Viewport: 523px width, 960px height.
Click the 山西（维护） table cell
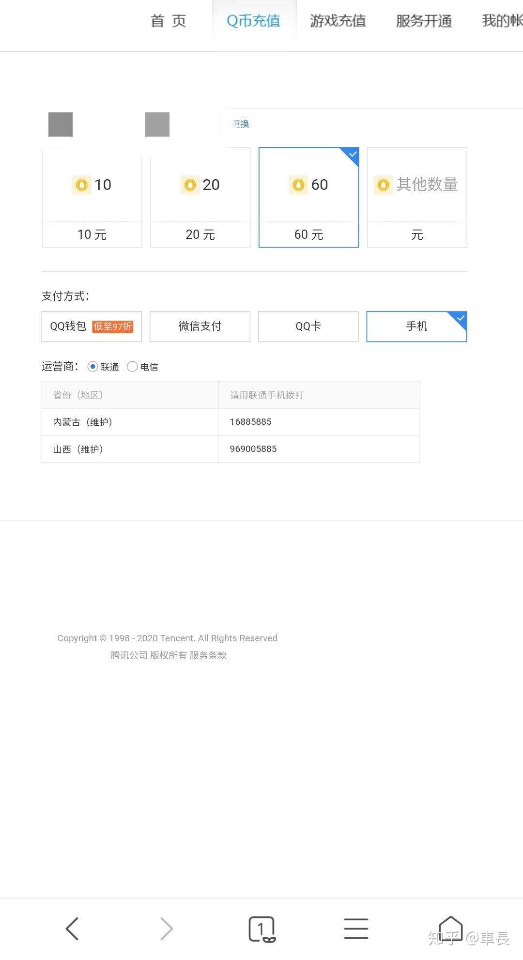(130, 449)
